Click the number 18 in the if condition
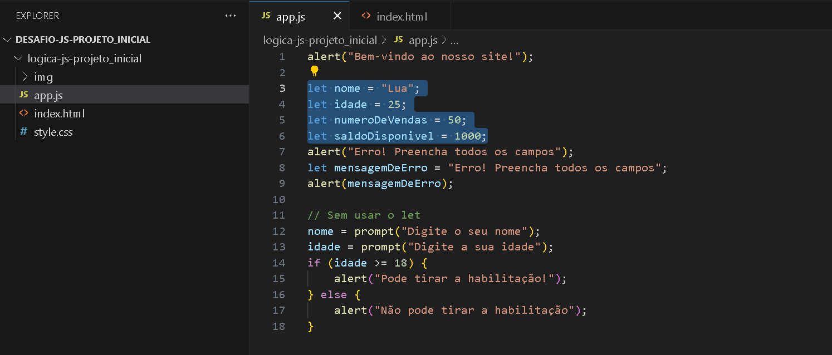This screenshot has height=355, width=832. [x=401, y=263]
